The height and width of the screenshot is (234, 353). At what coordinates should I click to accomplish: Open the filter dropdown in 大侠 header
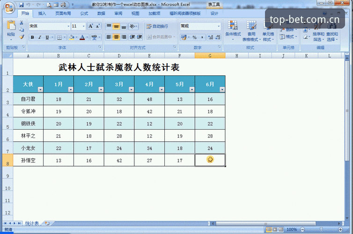point(40,89)
